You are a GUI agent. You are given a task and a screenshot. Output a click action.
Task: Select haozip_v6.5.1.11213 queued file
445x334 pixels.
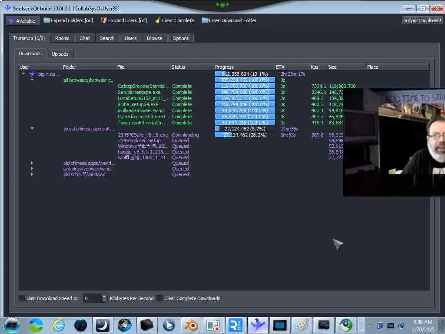point(143,152)
